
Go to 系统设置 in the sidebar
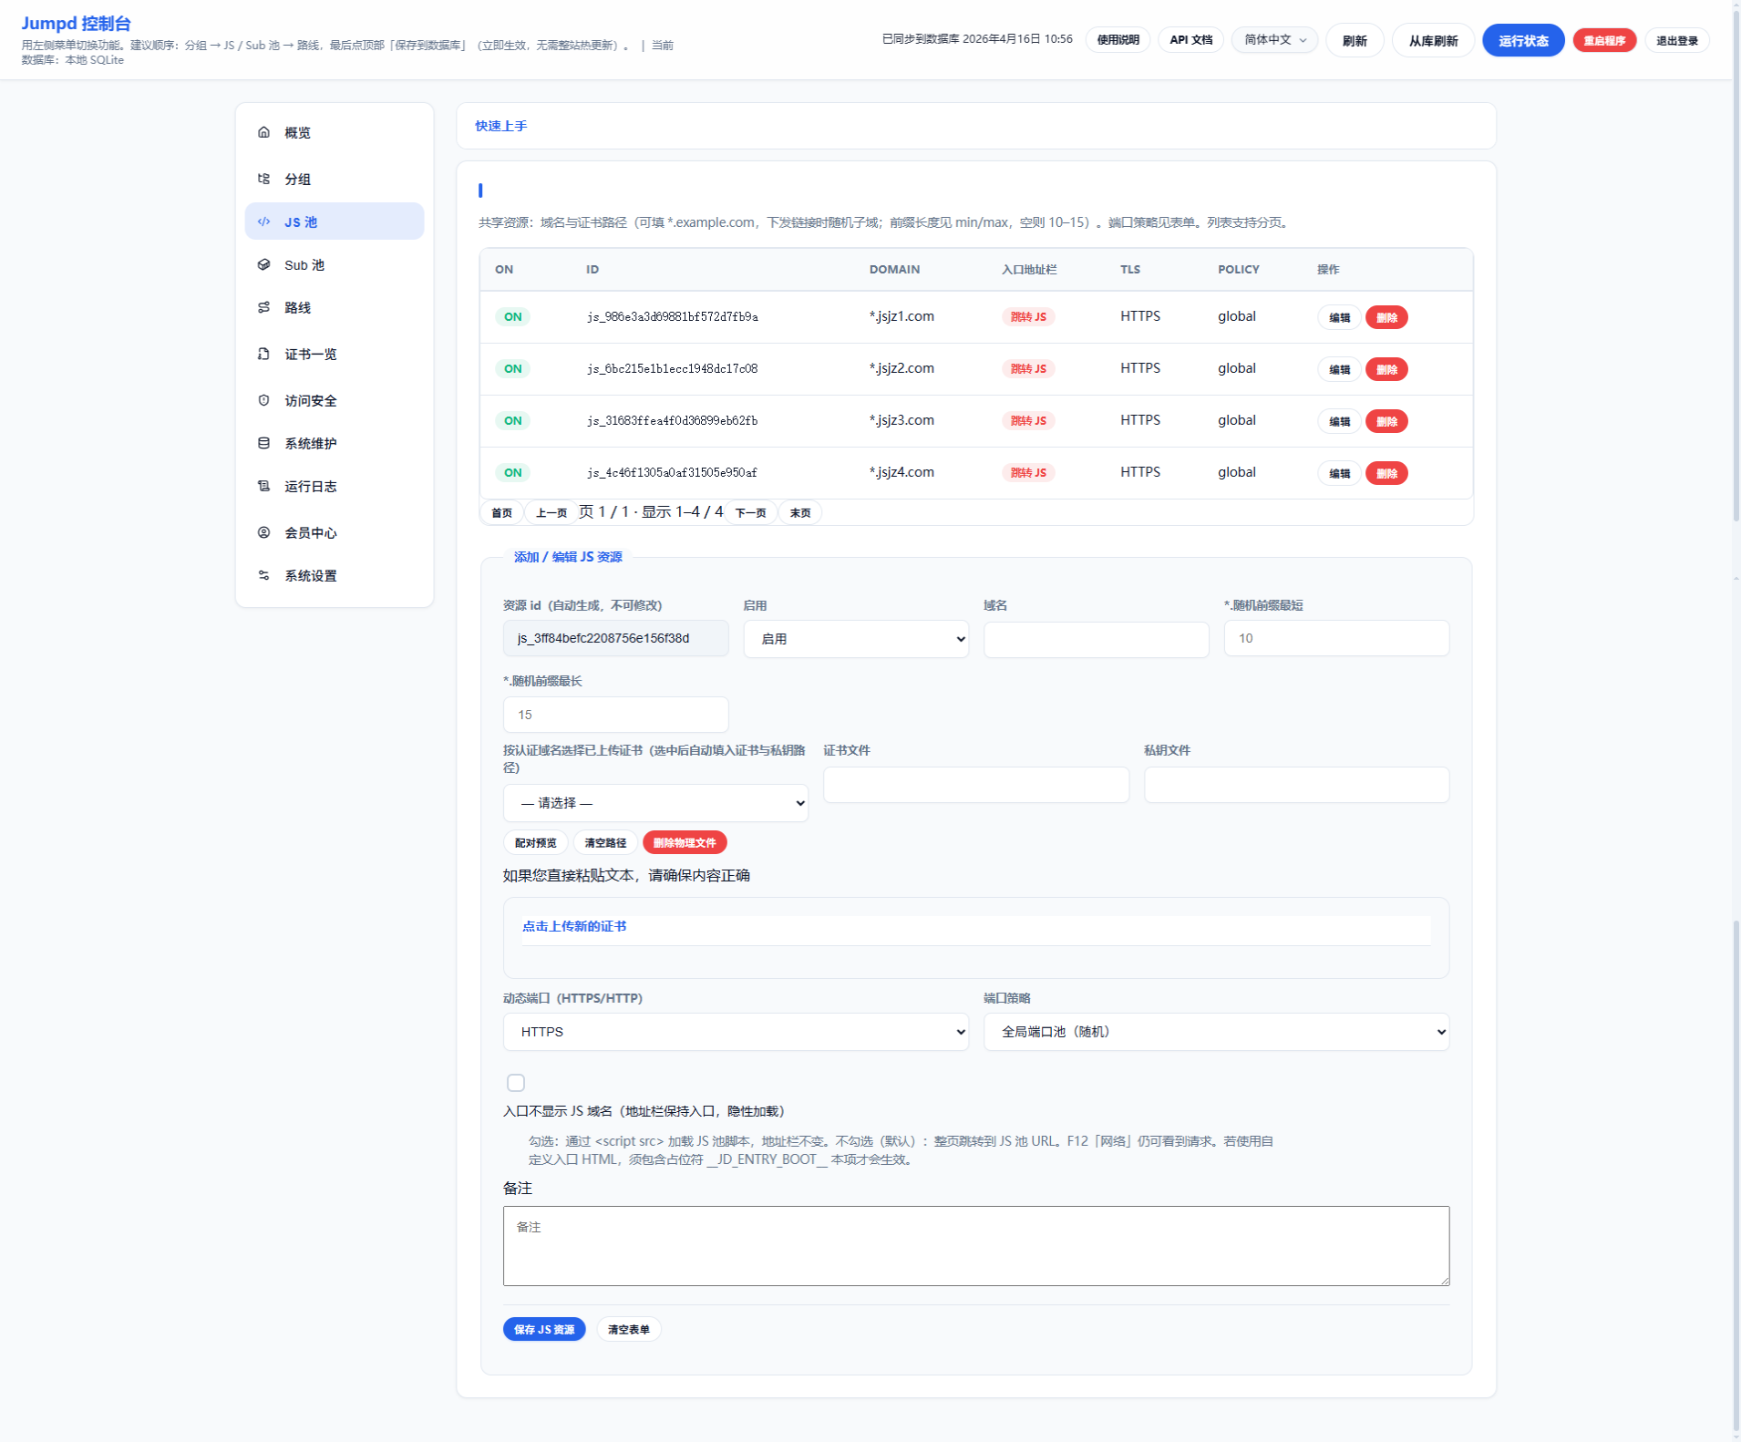coord(310,576)
